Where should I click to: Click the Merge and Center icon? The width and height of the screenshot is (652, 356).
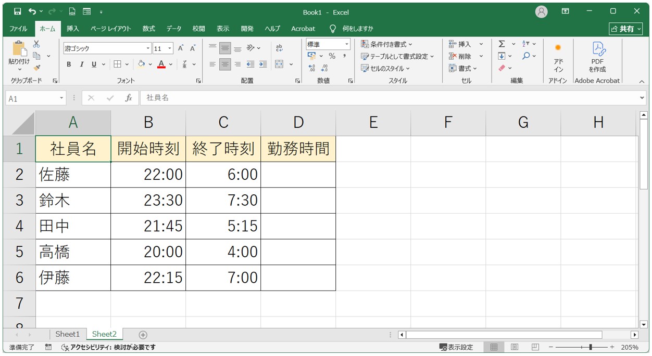click(x=279, y=64)
